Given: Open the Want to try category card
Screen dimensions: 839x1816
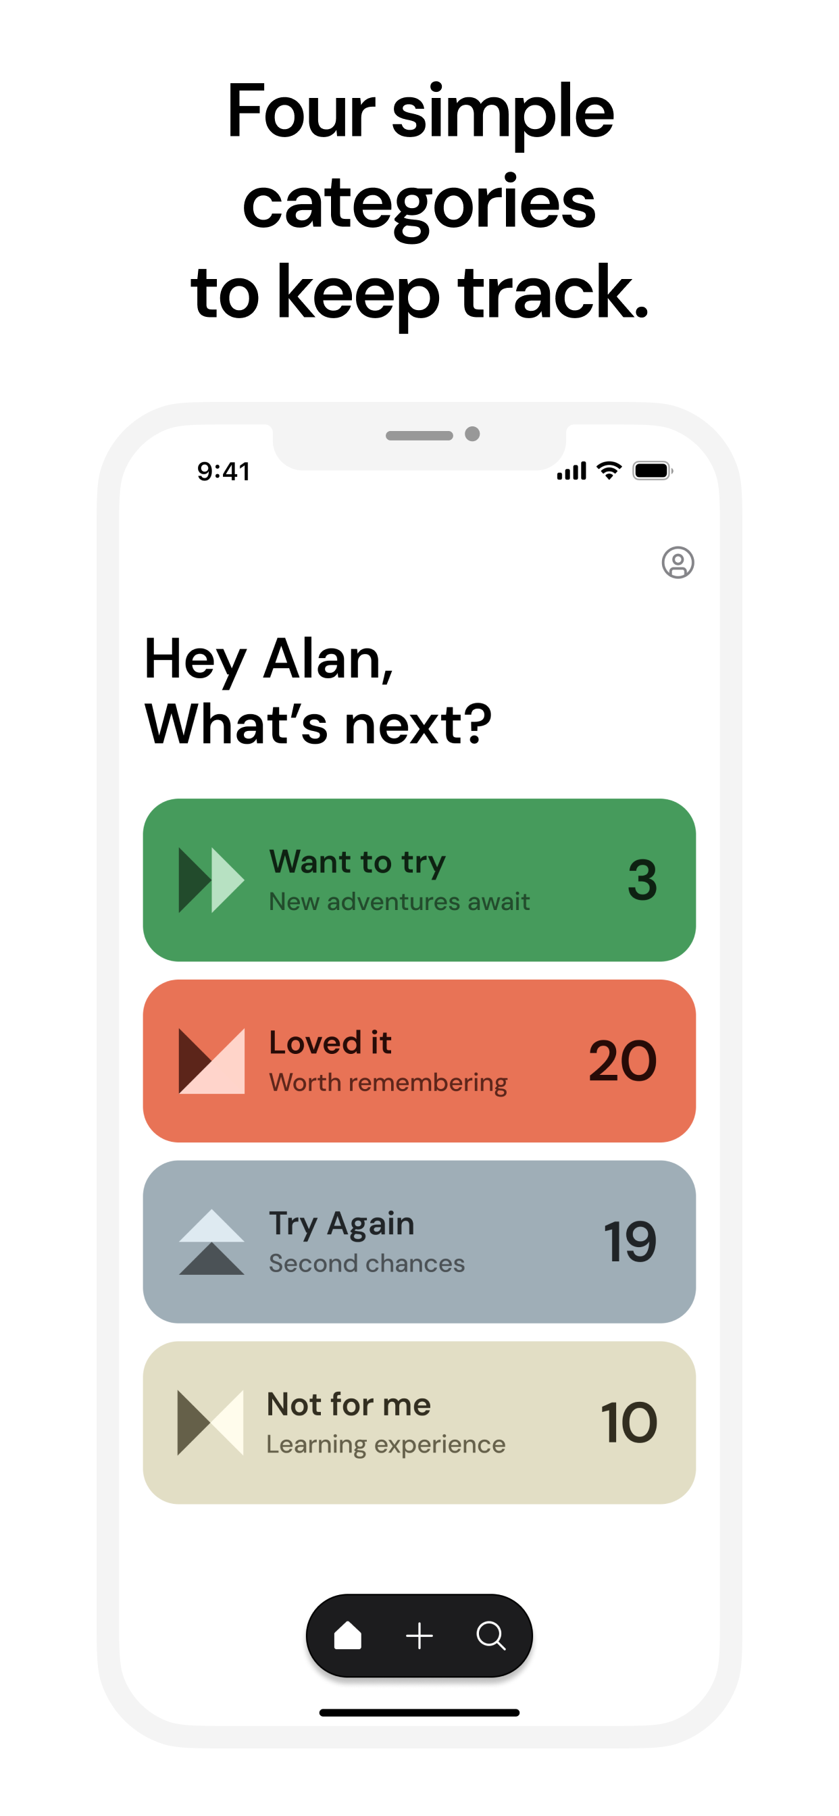Looking at the screenshot, I should (x=419, y=880).
